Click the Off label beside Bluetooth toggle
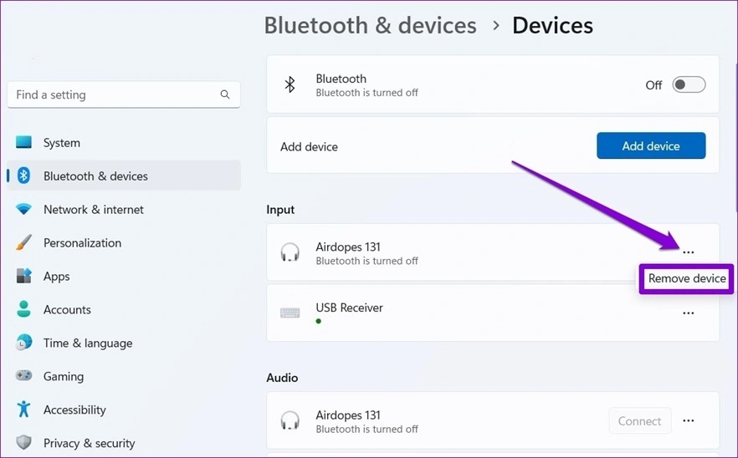The image size is (738, 458). pos(653,85)
